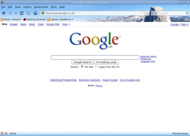Open the Google Mail link
The height and width of the screenshot is (136, 190).
coord(53,24)
